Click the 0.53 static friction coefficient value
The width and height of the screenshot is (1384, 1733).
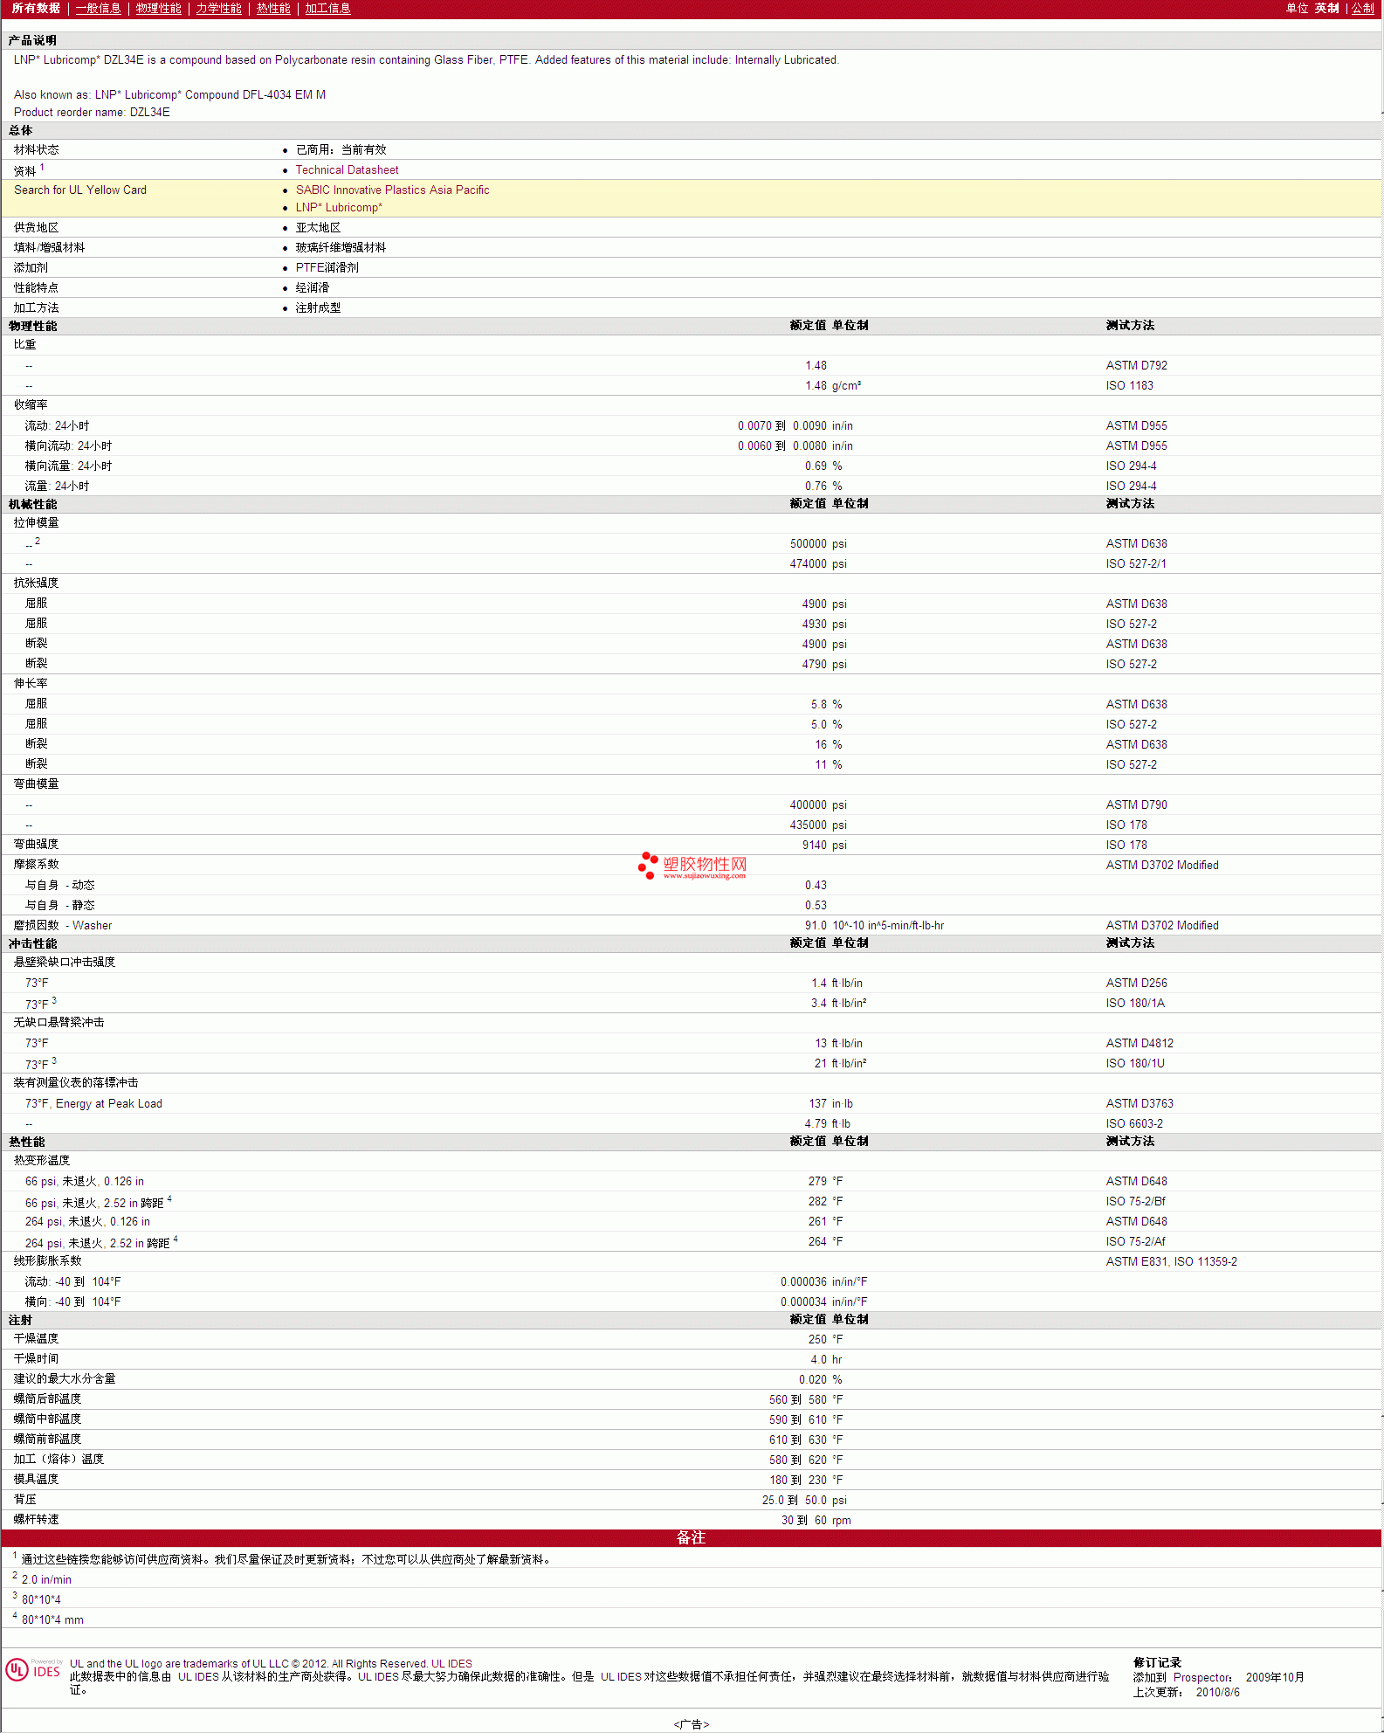pyautogui.click(x=816, y=906)
